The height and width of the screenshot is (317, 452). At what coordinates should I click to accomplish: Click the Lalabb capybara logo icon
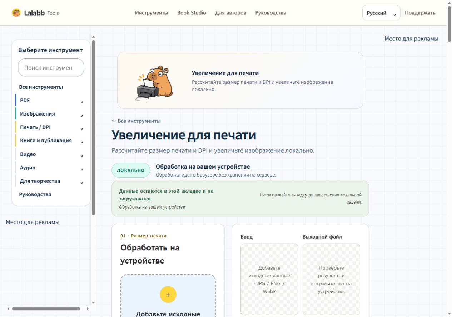(16, 13)
